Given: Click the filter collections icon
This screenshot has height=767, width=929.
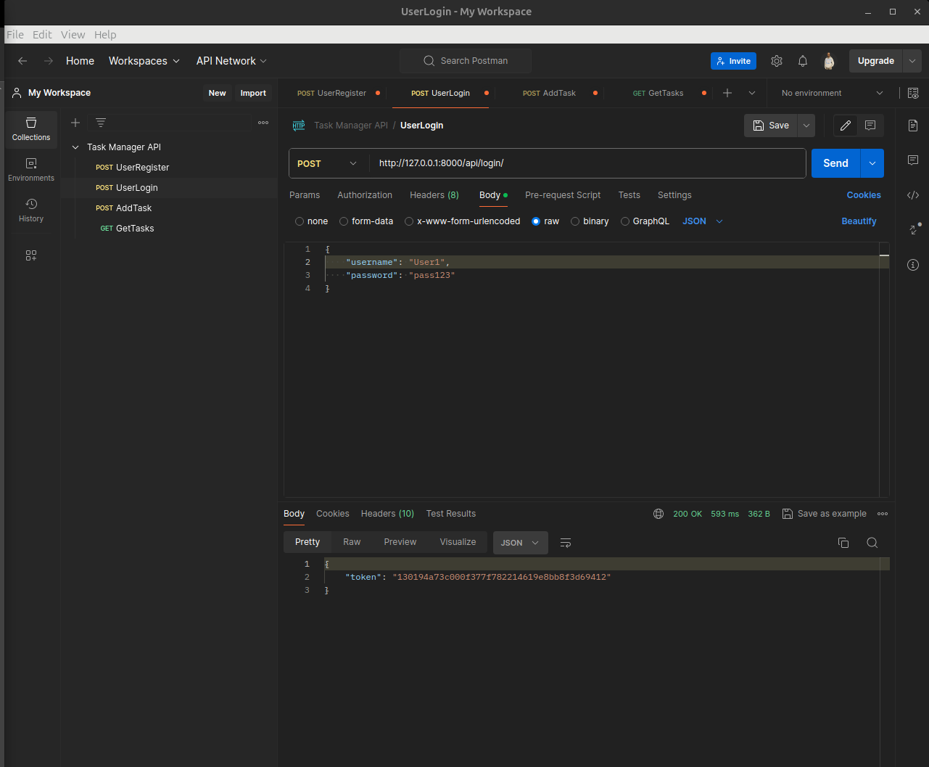Looking at the screenshot, I should point(101,123).
